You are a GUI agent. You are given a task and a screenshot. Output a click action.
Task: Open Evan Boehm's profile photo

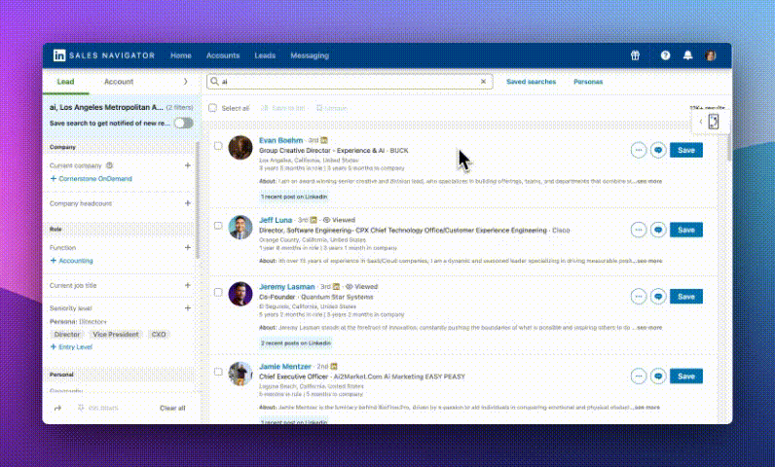click(240, 148)
